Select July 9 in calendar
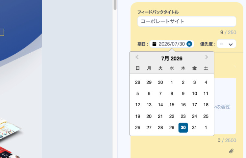 [x=183, y=93]
